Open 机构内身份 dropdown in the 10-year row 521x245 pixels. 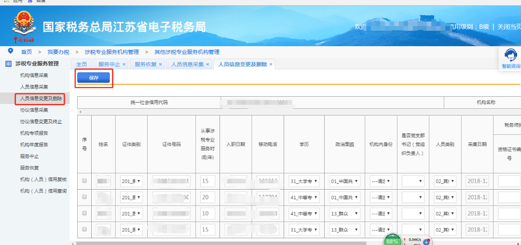click(381, 214)
